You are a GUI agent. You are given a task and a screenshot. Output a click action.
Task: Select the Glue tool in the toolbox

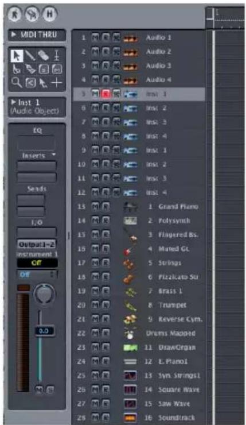coord(30,69)
